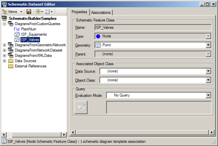Click the ISP_Equipments feature class icon

pyautogui.click(x=17, y=34)
